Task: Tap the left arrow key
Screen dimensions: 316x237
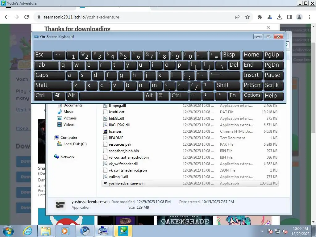Action: (195, 96)
